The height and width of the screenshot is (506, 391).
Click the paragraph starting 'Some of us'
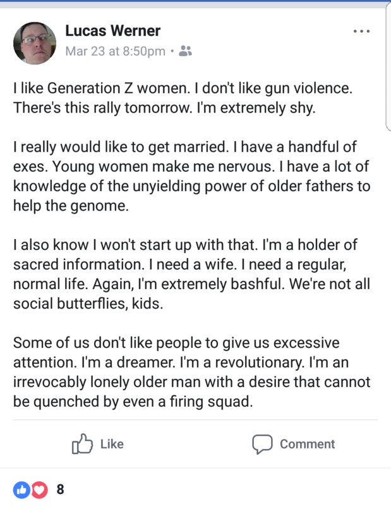(191, 372)
